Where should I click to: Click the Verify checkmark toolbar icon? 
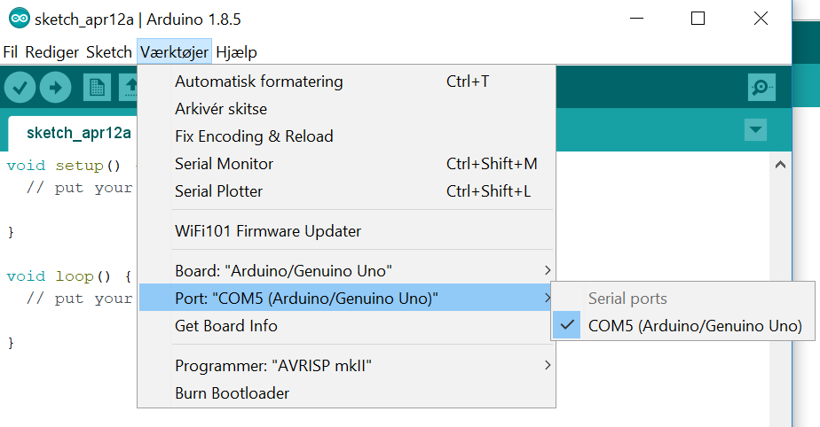tap(20, 87)
